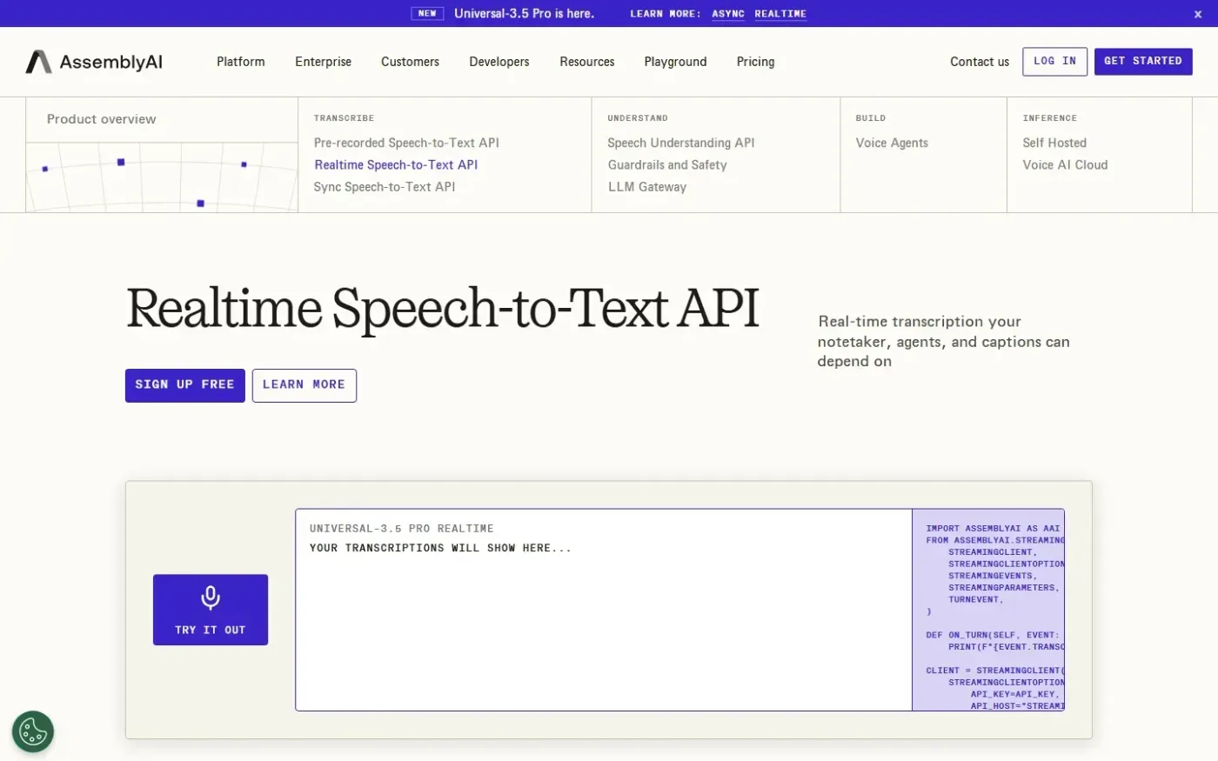Click the AssemblyAI logo
This screenshot has width=1218, height=761.
(x=94, y=62)
